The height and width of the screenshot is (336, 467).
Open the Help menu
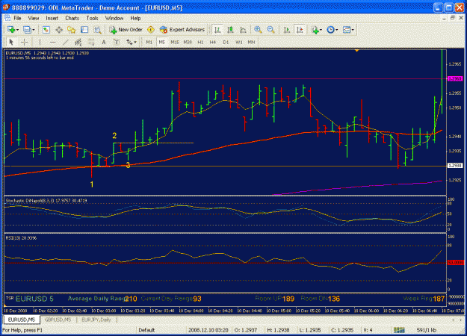[135, 18]
